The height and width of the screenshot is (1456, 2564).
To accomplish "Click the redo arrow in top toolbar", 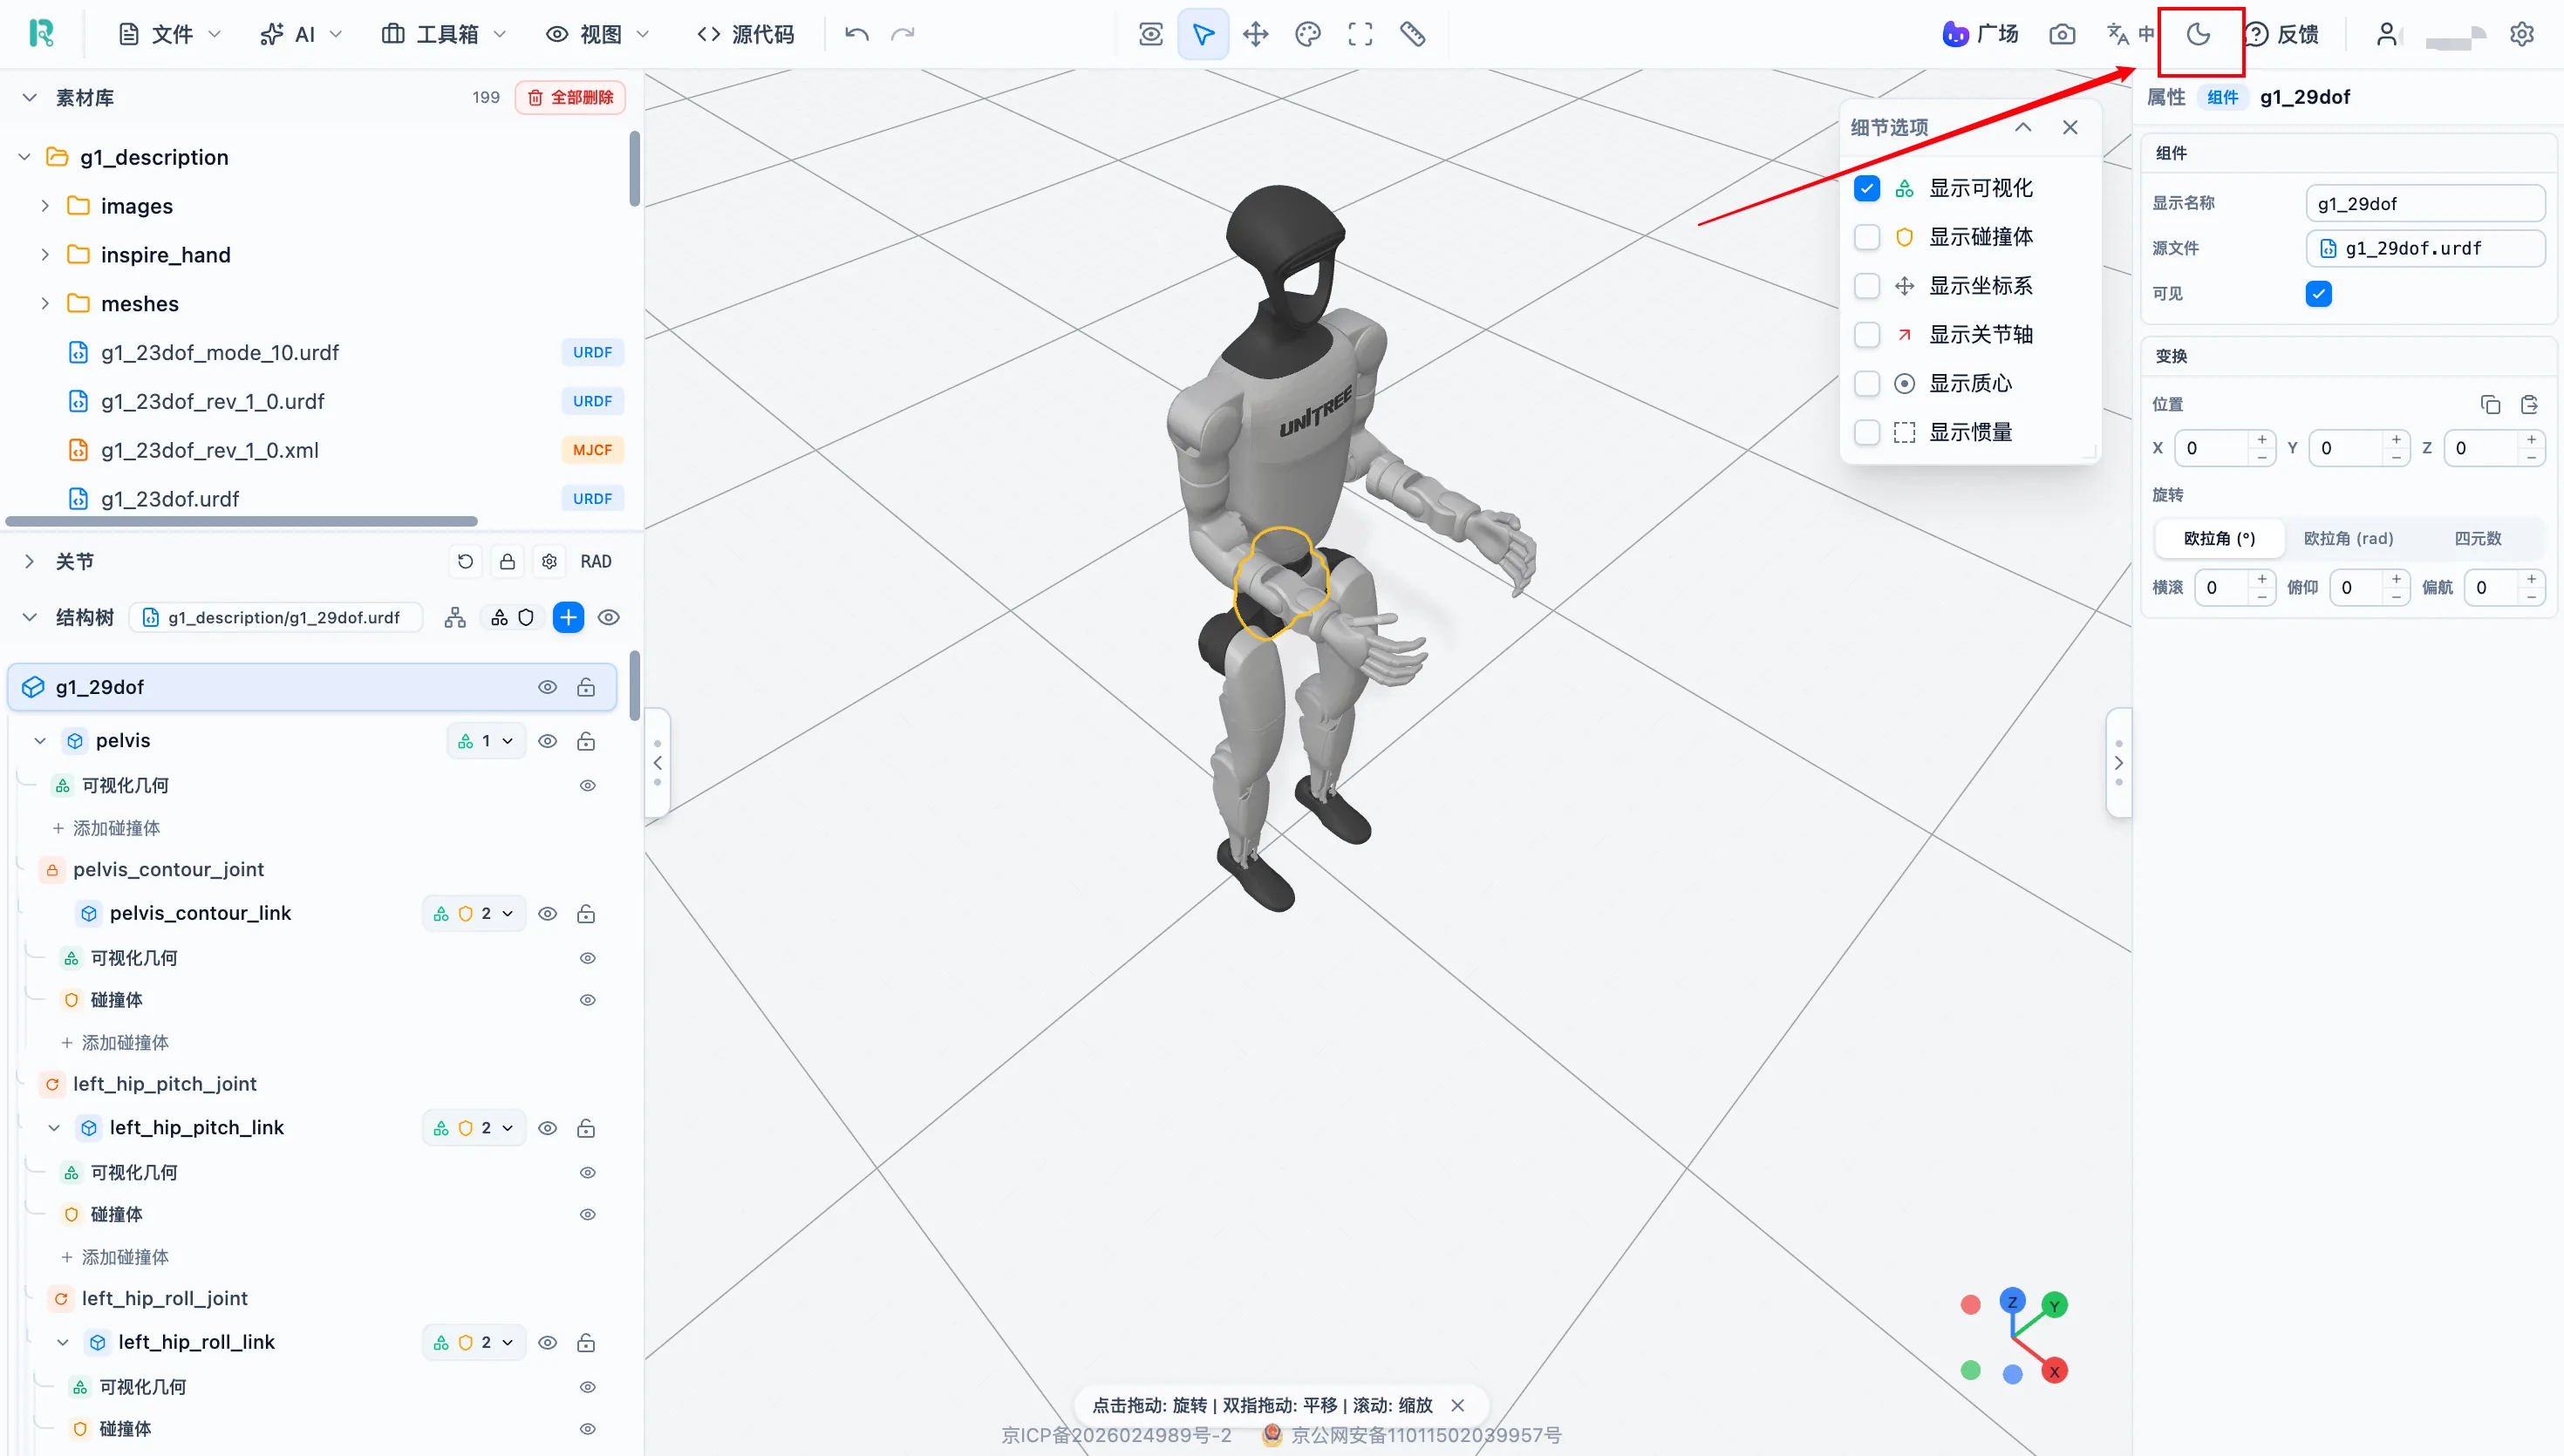I will click(903, 34).
